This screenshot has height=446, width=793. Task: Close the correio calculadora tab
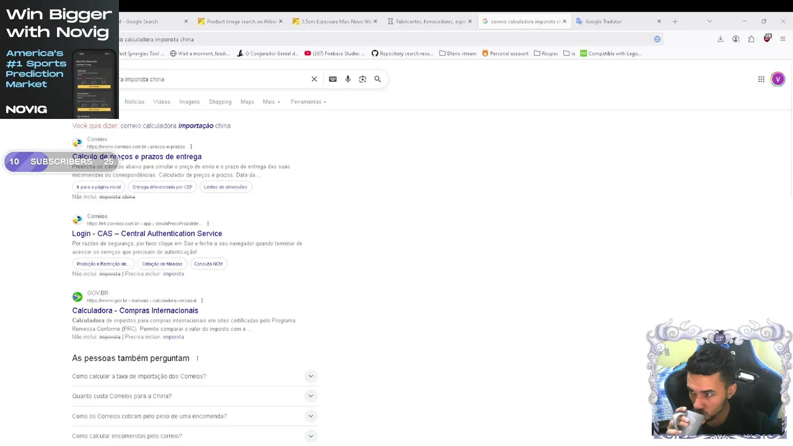[564, 21]
